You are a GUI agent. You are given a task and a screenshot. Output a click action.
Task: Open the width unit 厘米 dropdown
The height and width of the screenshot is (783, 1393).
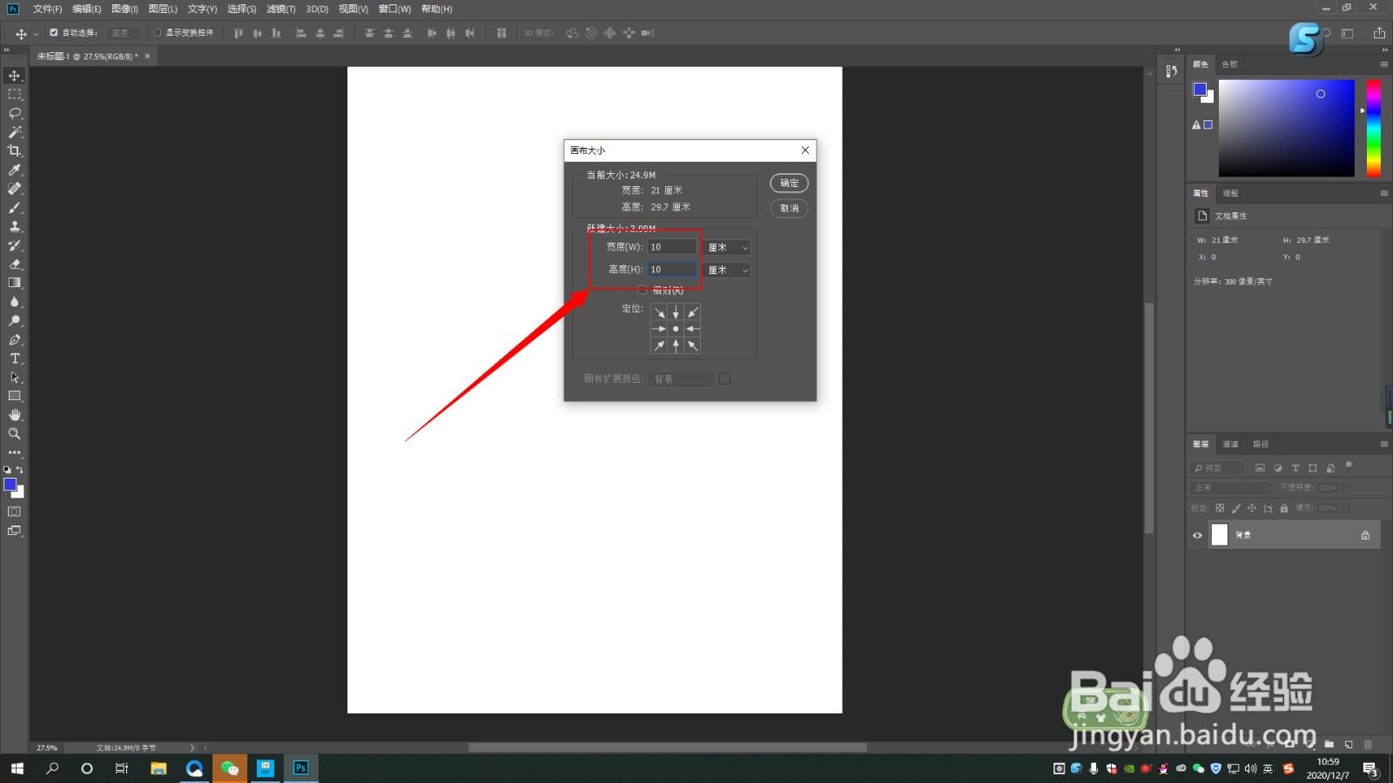(727, 248)
